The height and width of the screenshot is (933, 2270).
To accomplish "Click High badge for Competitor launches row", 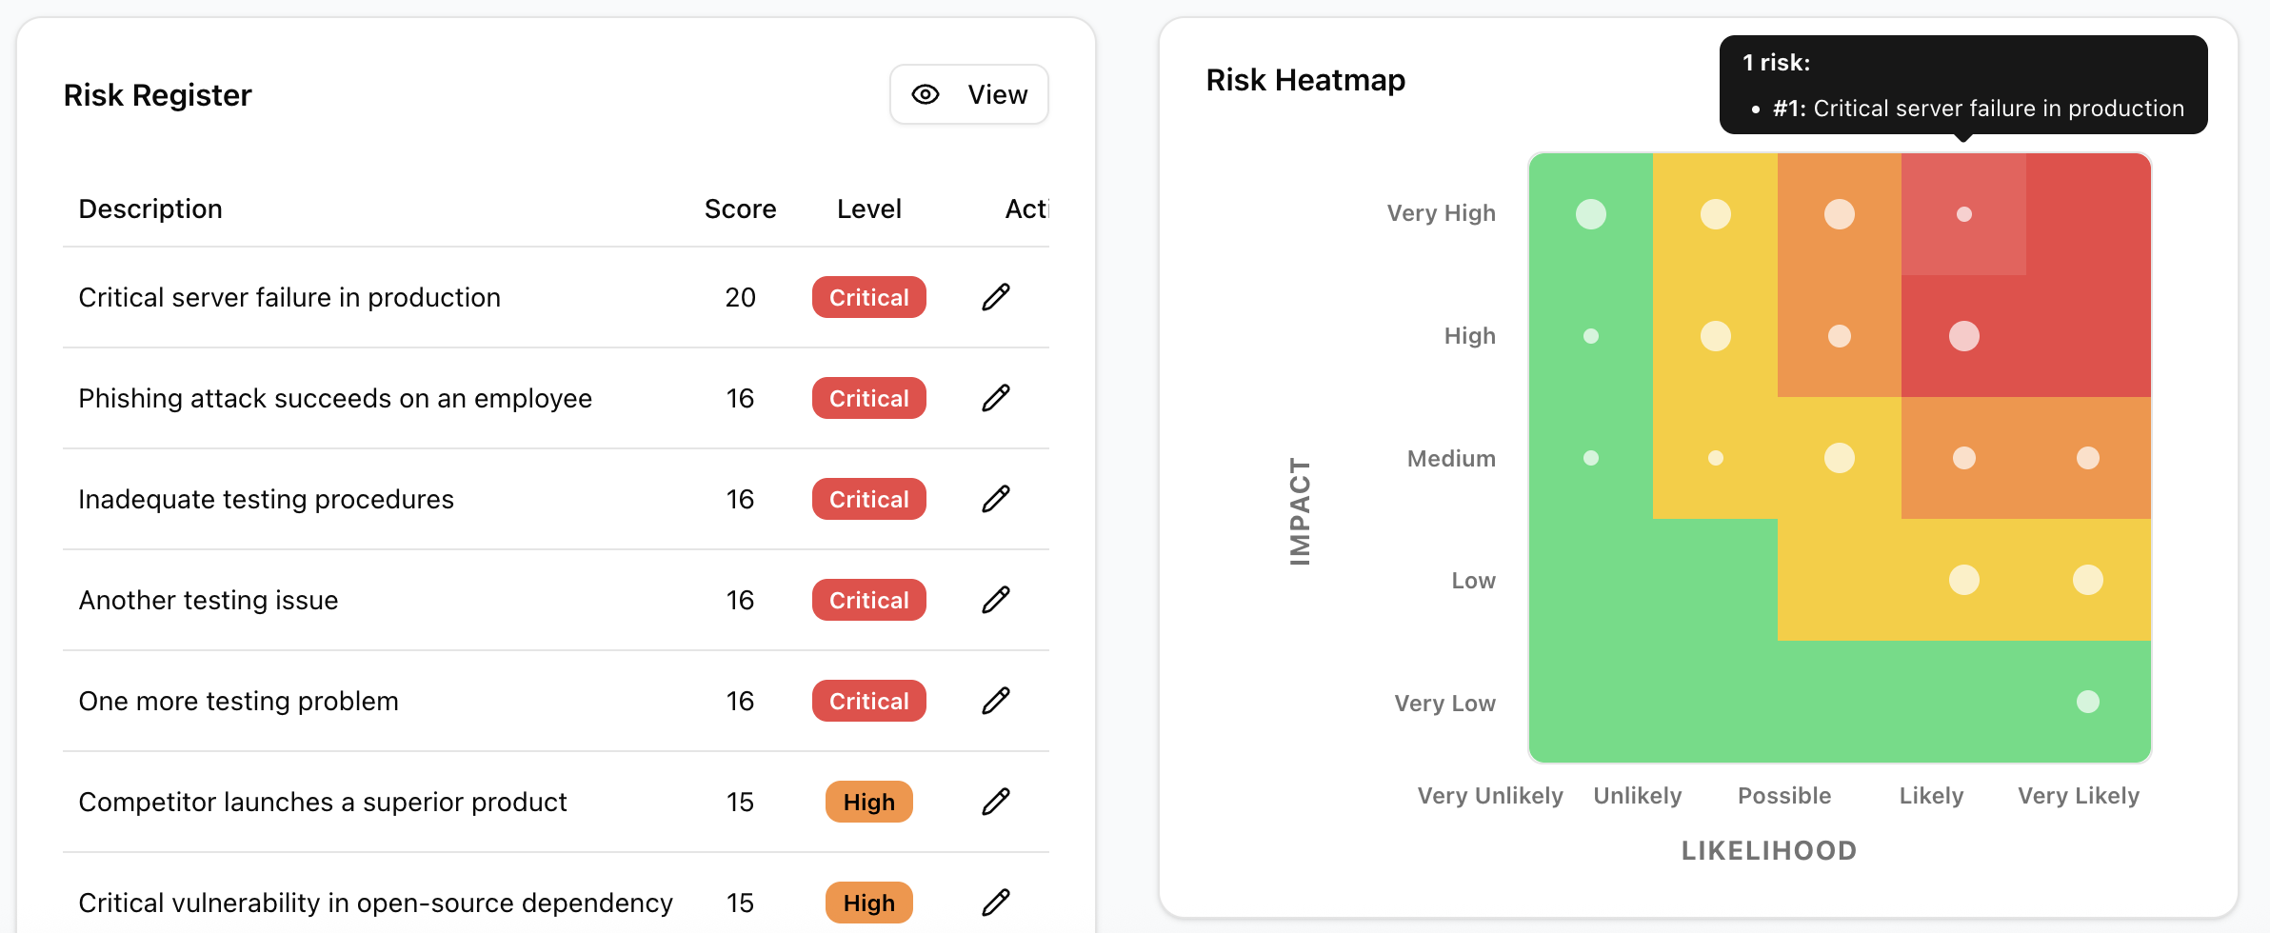I will click(868, 802).
